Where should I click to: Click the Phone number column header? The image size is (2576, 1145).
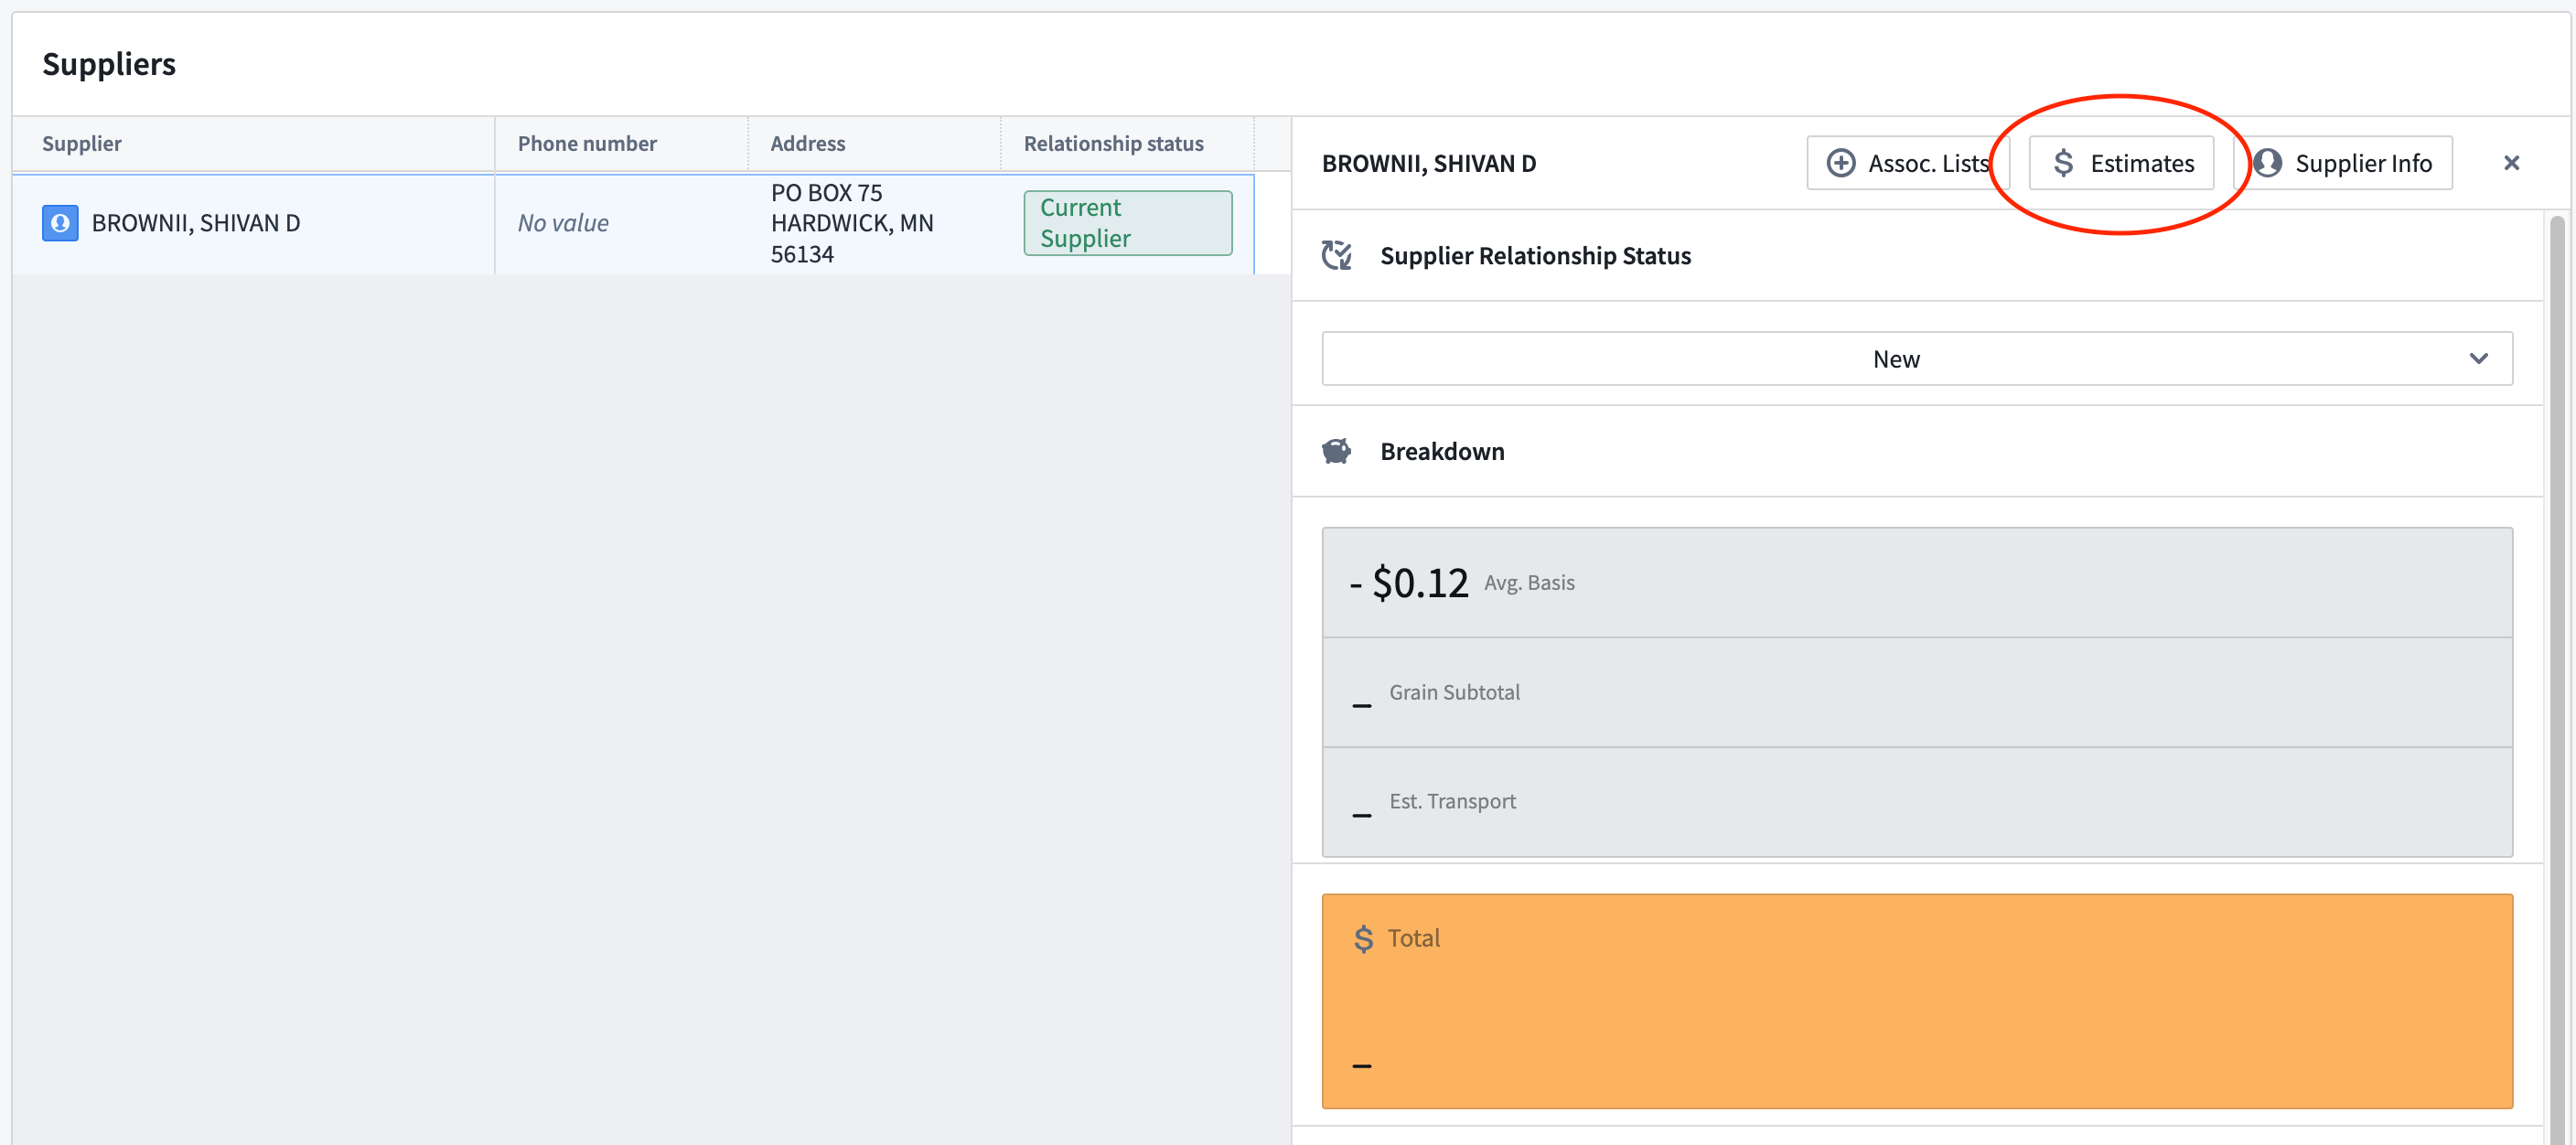click(x=587, y=144)
